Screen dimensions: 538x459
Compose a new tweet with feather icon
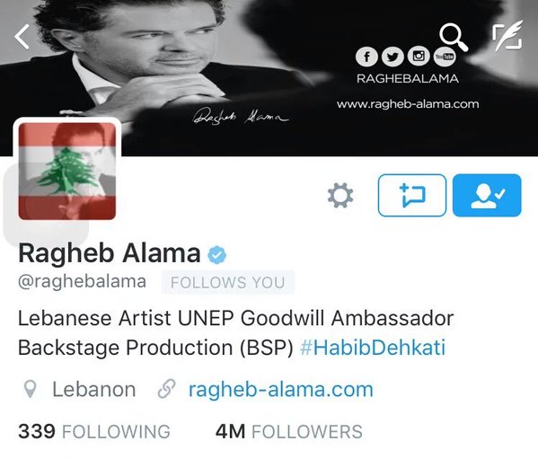[x=507, y=36]
